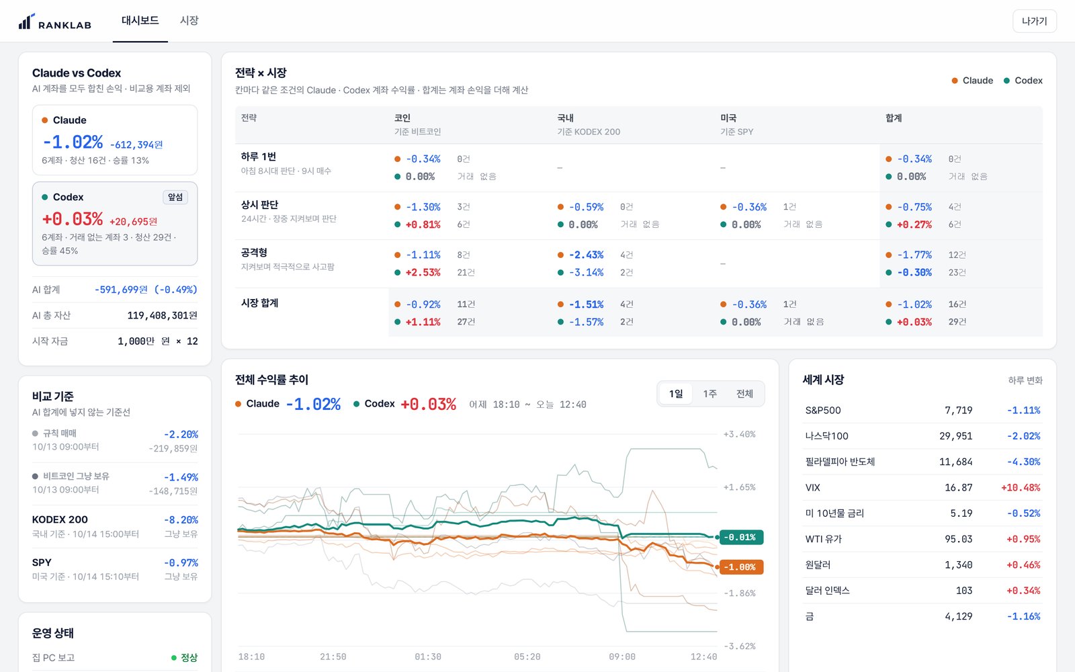1075x672 pixels.
Task: Select the 공격형 strategy row
Action: coord(638,263)
